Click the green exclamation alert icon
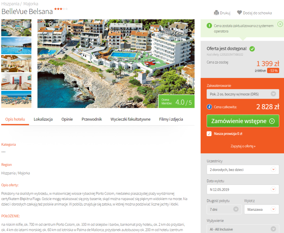The image size is (284, 233). [209, 26]
